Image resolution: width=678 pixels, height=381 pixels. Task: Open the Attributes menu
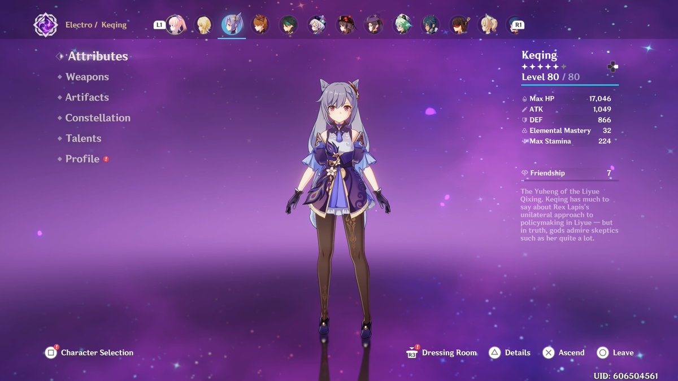[x=98, y=56]
